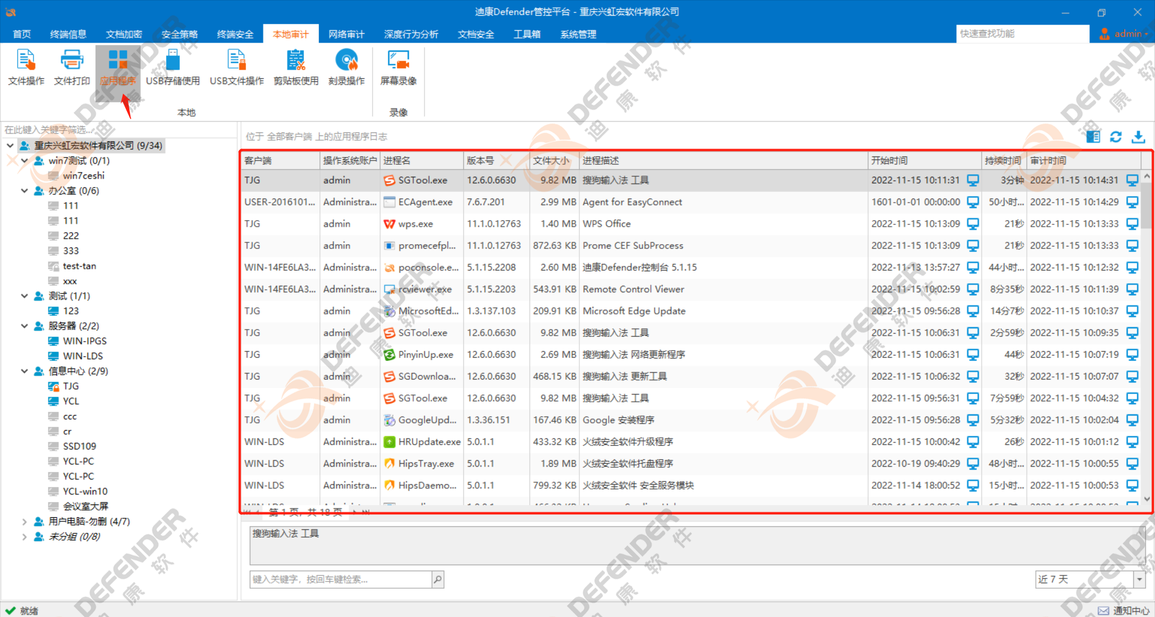Refresh the application log list
The height and width of the screenshot is (617, 1155).
click(x=1116, y=137)
